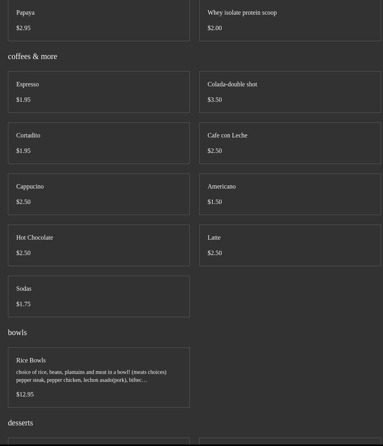This screenshot has width=383, height=446.
Task: Click the Rice Bowls description text
Action: [x=91, y=376]
